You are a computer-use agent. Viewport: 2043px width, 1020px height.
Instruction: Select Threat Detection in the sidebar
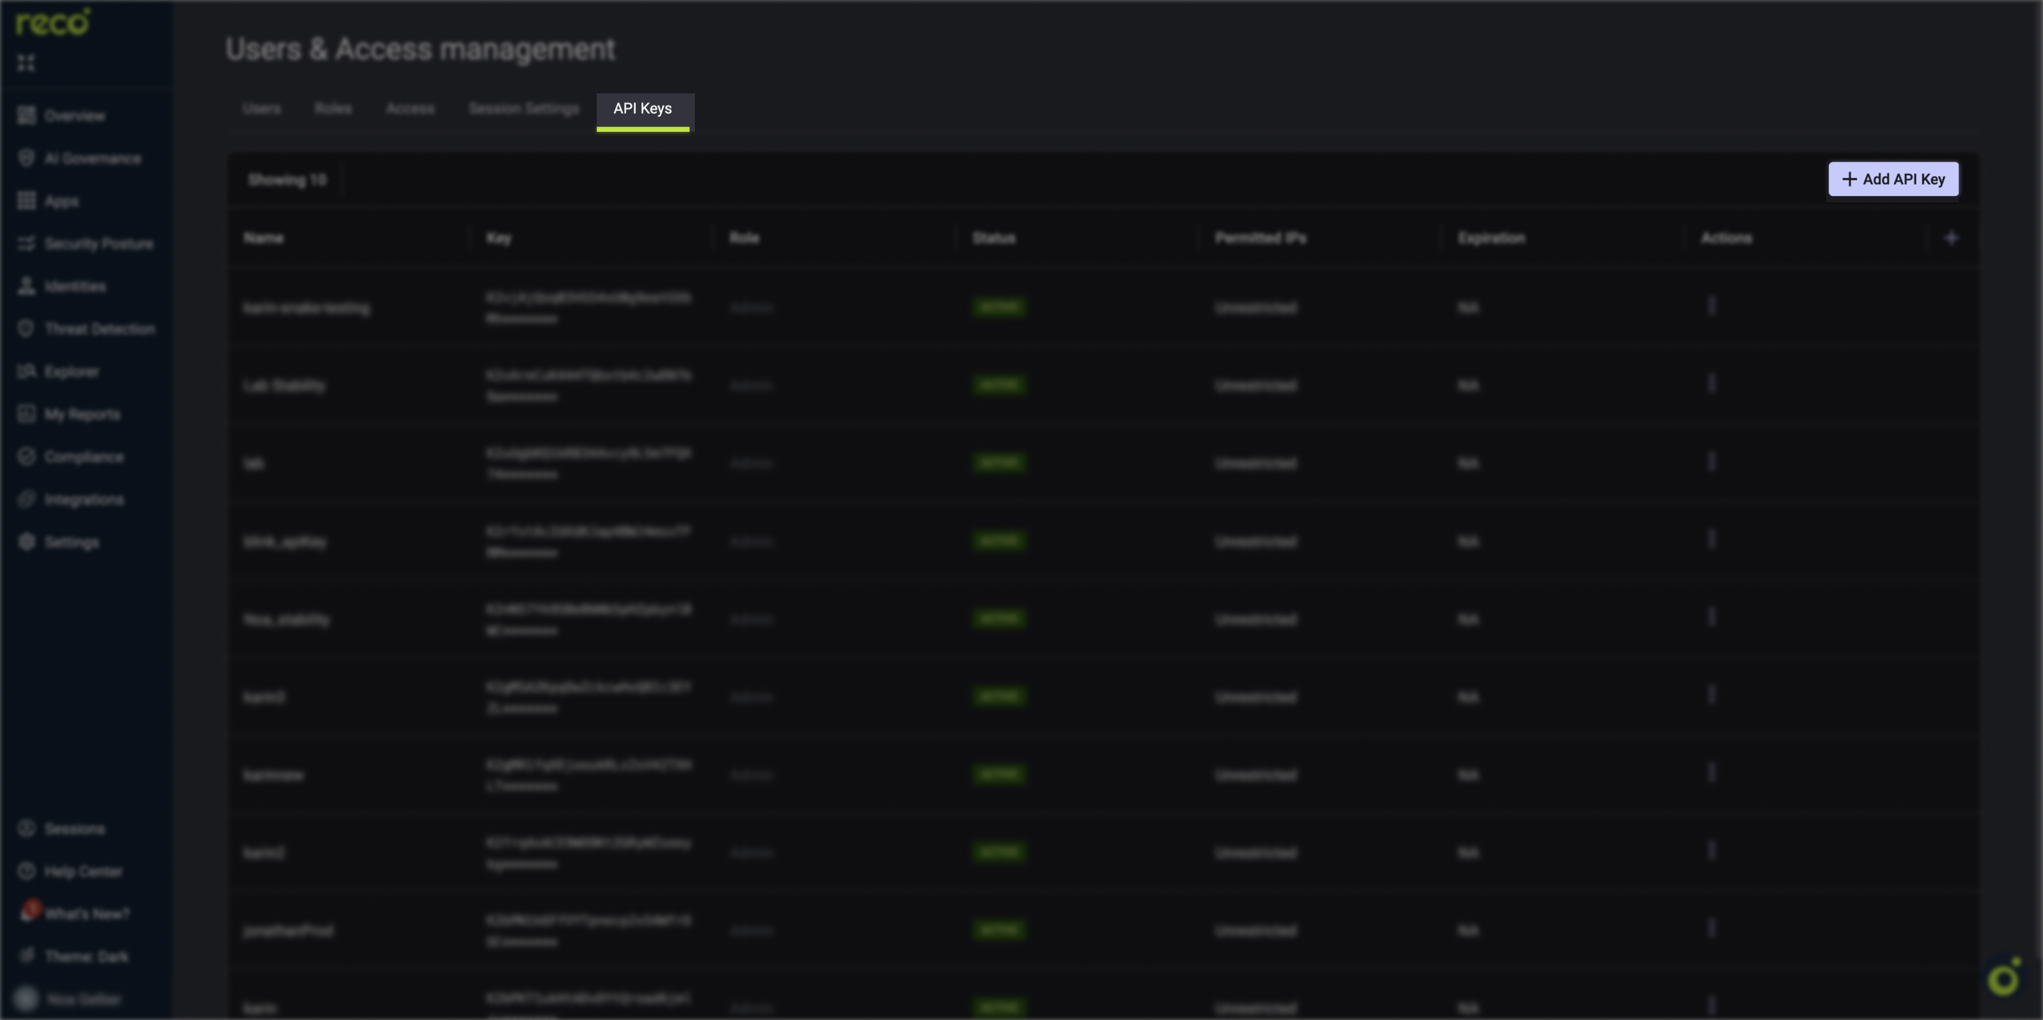point(100,328)
